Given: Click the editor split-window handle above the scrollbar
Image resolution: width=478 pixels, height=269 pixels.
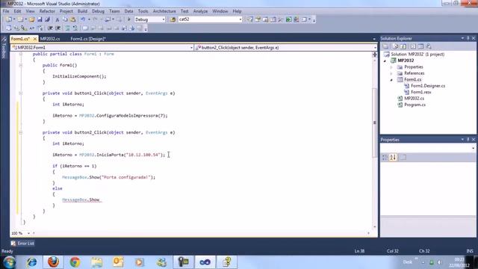Looking at the screenshot, I should 375,55.
